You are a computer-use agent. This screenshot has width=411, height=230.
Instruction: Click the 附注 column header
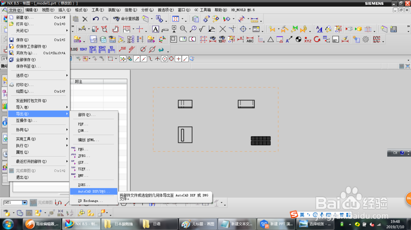(x=88, y=82)
